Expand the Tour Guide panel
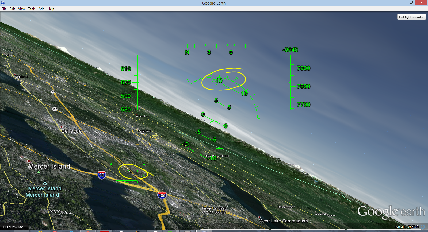The image size is (428, 232). click(13, 227)
